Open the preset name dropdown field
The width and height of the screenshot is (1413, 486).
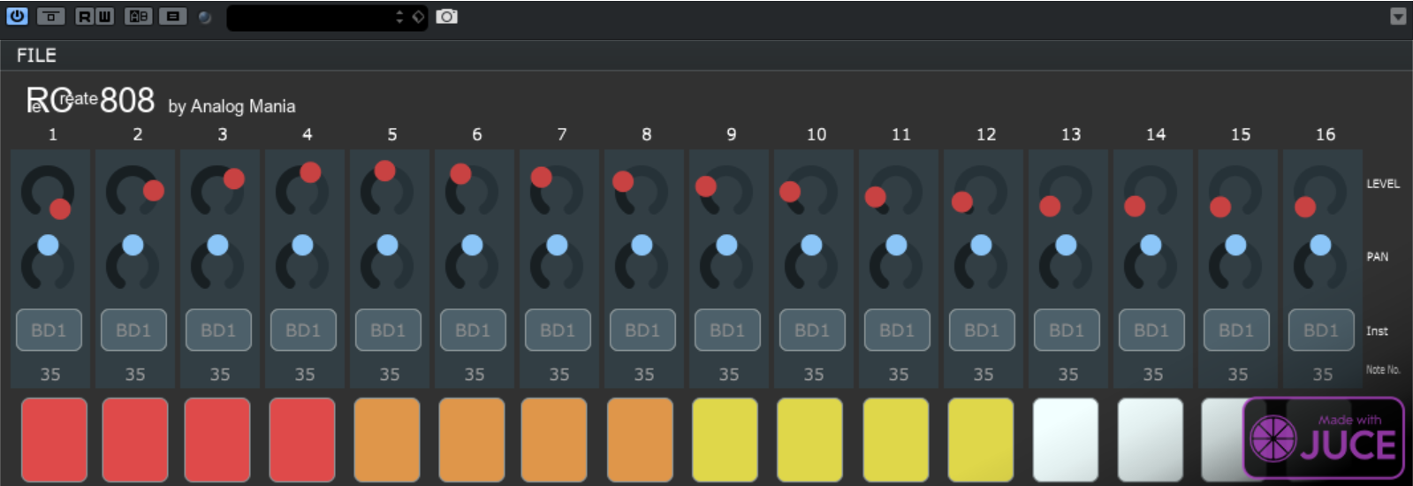pos(327,17)
